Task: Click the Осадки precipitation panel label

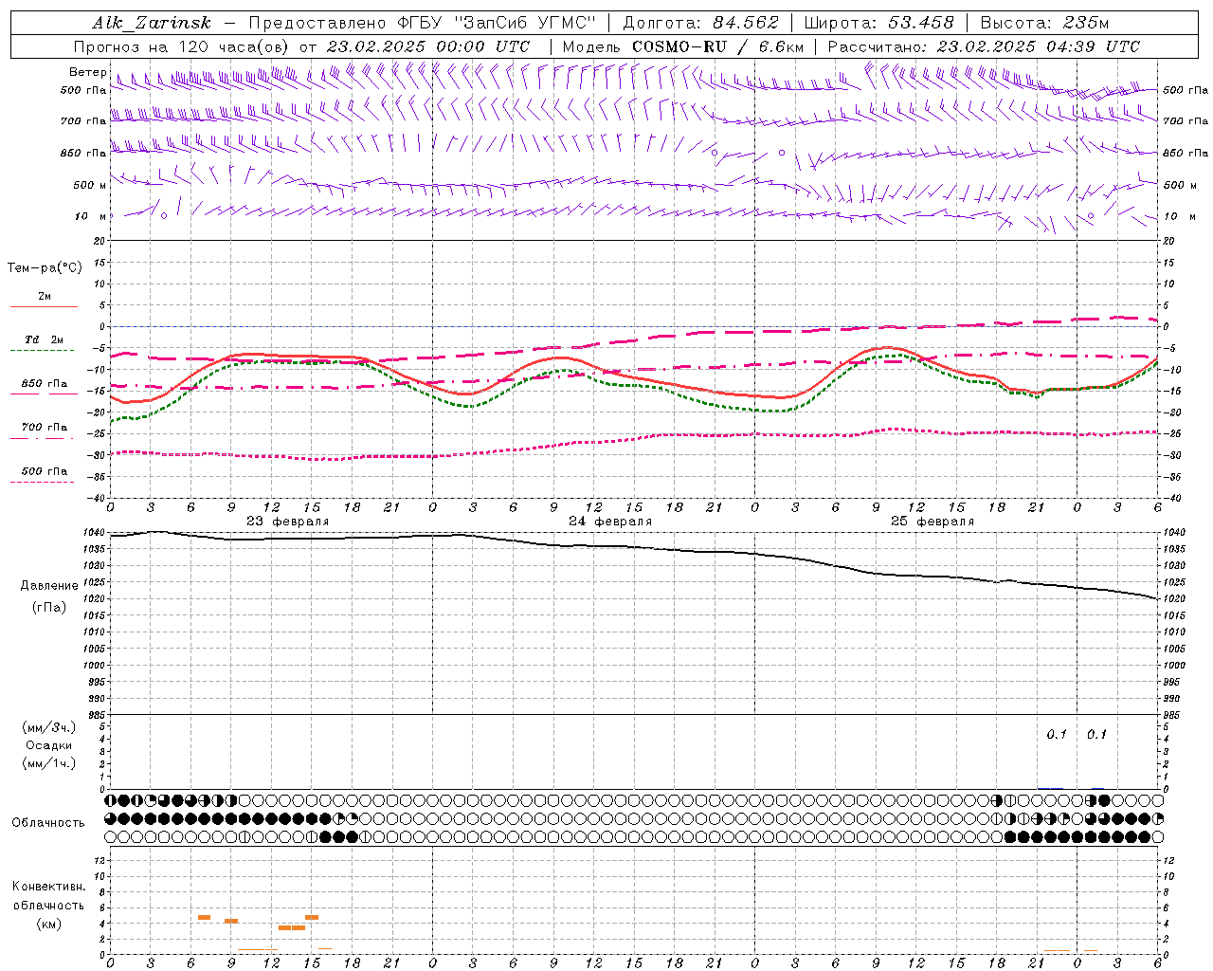Action: click(x=49, y=745)
